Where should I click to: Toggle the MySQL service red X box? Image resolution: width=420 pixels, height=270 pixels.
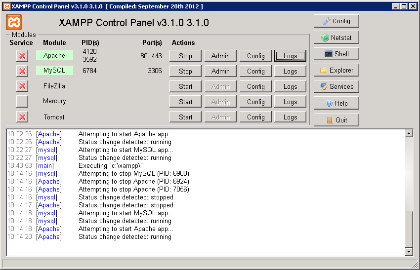click(x=22, y=71)
